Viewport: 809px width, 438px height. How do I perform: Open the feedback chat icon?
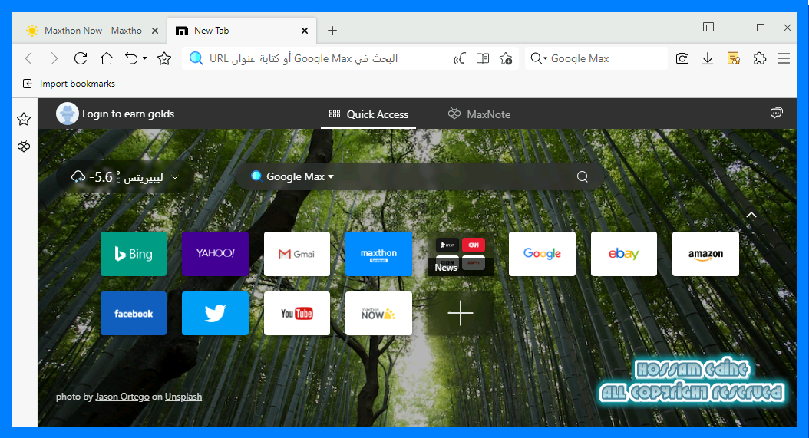coord(777,113)
